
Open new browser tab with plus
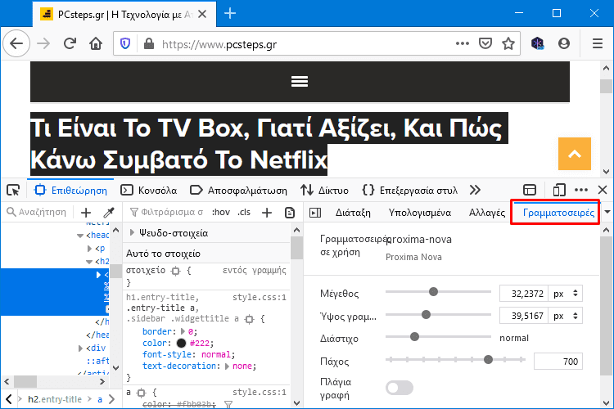(x=230, y=14)
